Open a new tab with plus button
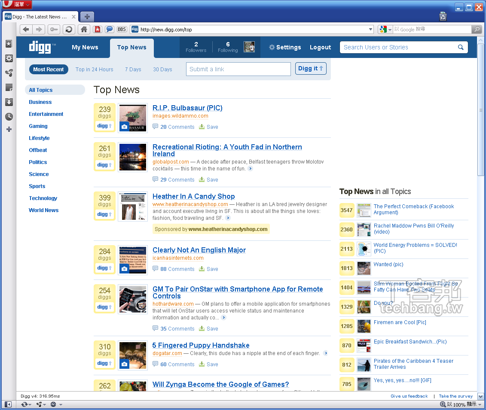This screenshot has width=486, height=410. click(x=87, y=17)
